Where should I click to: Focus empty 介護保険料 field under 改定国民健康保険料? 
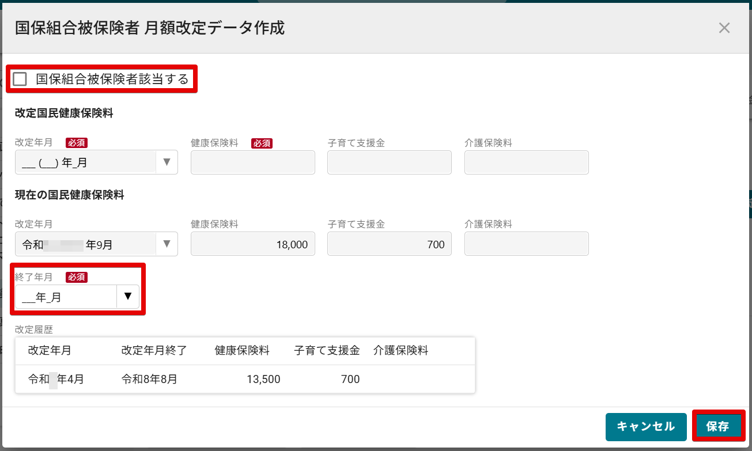(x=527, y=162)
